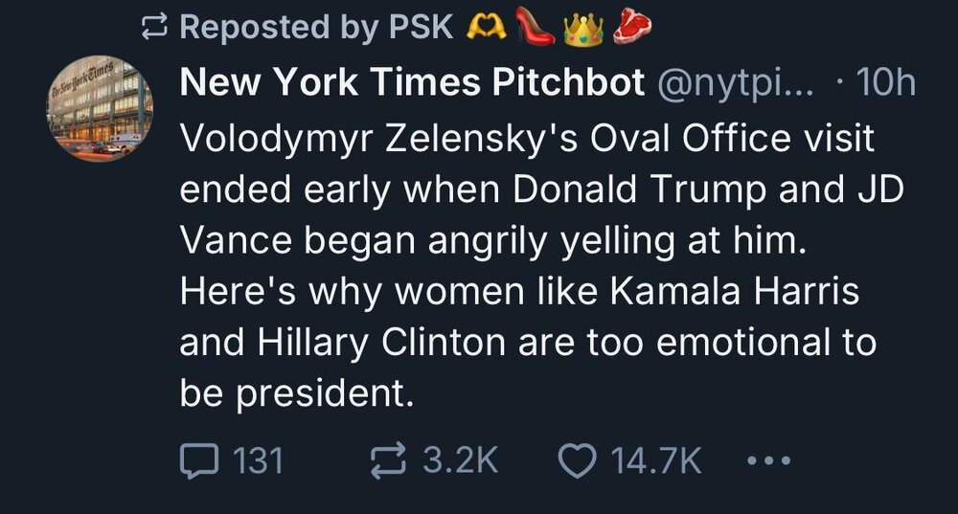Click the small repost icon beside 'Reposted by'
This screenshot has width=958, height=514.
point(153,27)
